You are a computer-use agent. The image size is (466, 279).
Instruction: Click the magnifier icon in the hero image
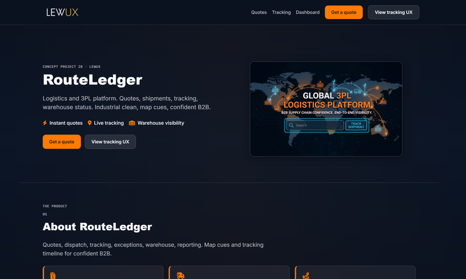pos(291,125)
